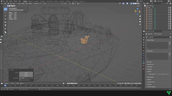The width and height of the screenshot is (172, 96).
Task: Select Cube.010 in the outliner
Action: tap(150, 25)
